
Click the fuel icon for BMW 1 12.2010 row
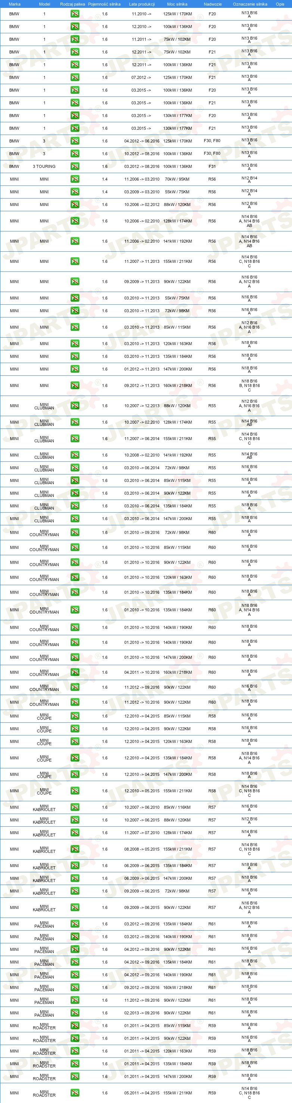tap(75, 27)
